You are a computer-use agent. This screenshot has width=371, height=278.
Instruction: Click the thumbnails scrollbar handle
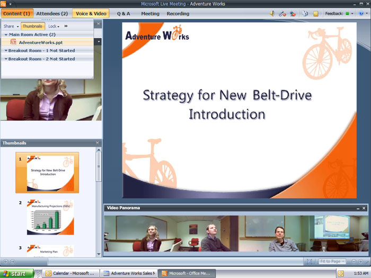pos(99,166)
